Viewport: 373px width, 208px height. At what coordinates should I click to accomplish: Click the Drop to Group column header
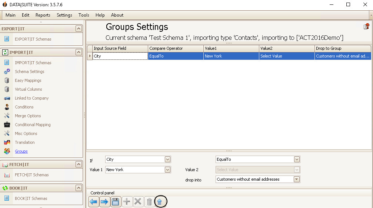[343, 48]
